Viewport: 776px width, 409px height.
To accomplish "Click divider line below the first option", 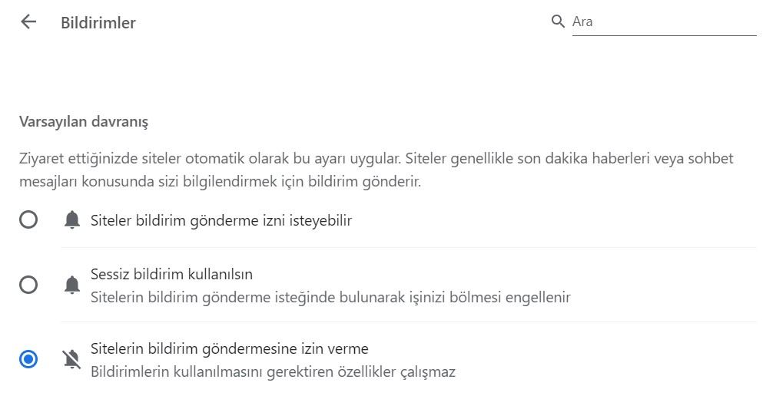I will click(x=409, y=247).
